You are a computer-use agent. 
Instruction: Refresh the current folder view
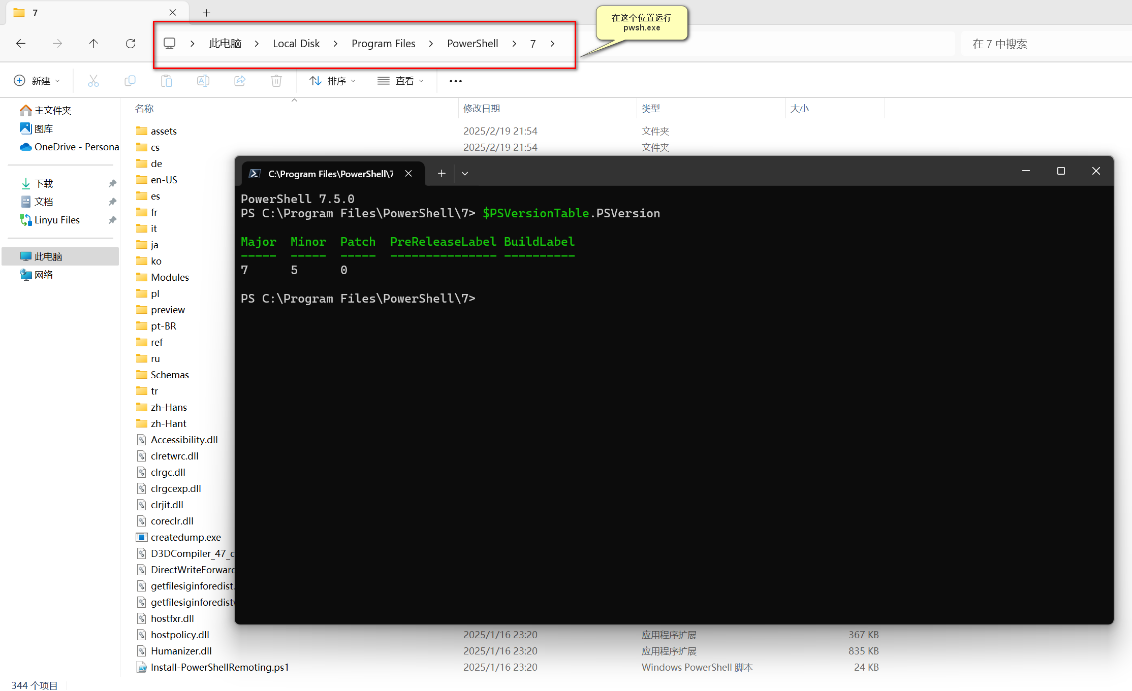(131, 44)
